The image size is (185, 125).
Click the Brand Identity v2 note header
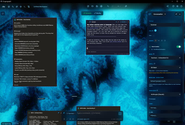tap(98, 108)
